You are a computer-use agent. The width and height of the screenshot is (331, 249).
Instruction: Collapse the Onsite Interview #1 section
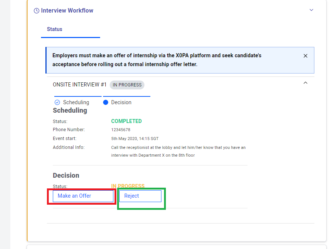[305, 83]
